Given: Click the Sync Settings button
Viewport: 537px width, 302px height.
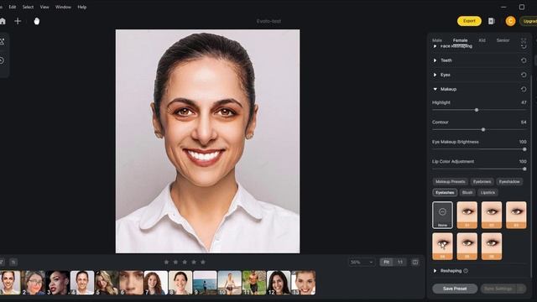Looking at the screenshot, I should [x=499, y=289].
